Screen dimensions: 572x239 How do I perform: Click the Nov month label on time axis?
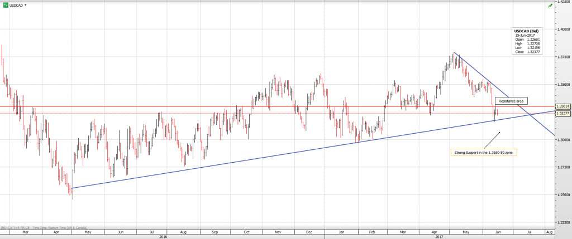tap(277, 231)
